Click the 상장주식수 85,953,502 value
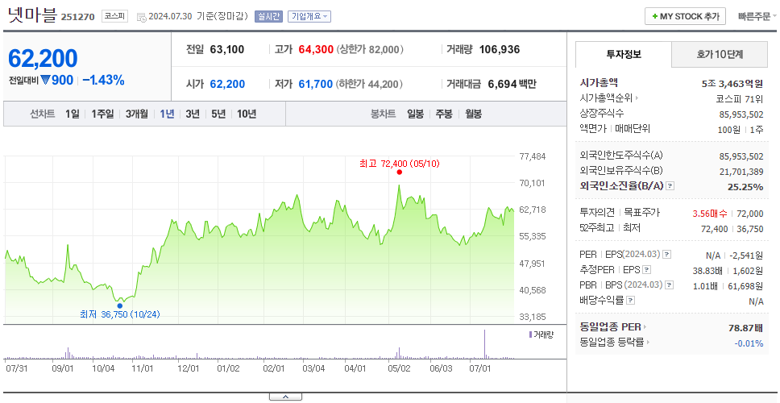The width and height of the screenshot is (780, 403). point(741,114)
